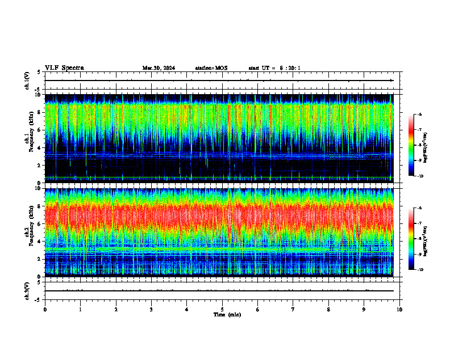Click the "-6" value on the ch.1 colorbar

click(419, 114)
